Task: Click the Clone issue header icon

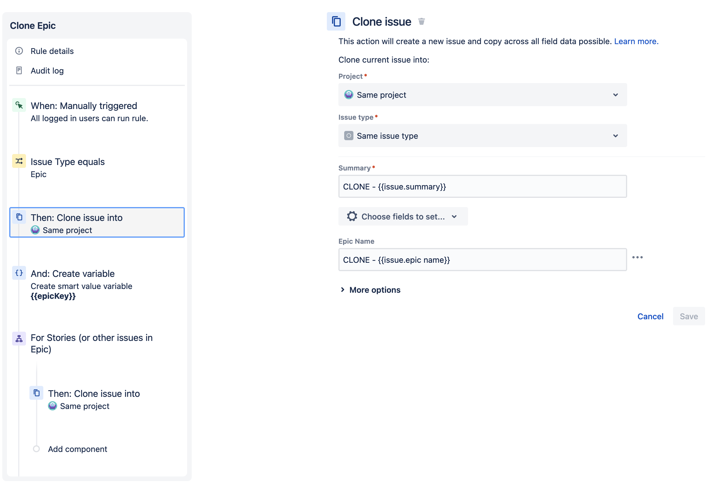Action: [x=336, y=21]
